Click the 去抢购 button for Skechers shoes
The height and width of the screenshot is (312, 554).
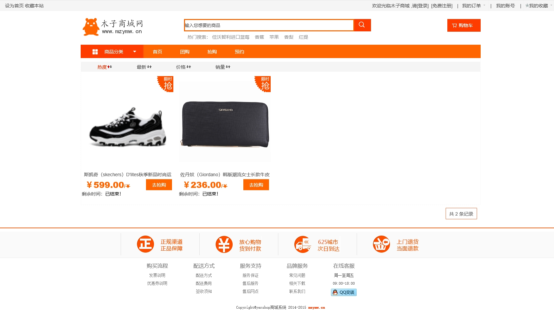159,185
